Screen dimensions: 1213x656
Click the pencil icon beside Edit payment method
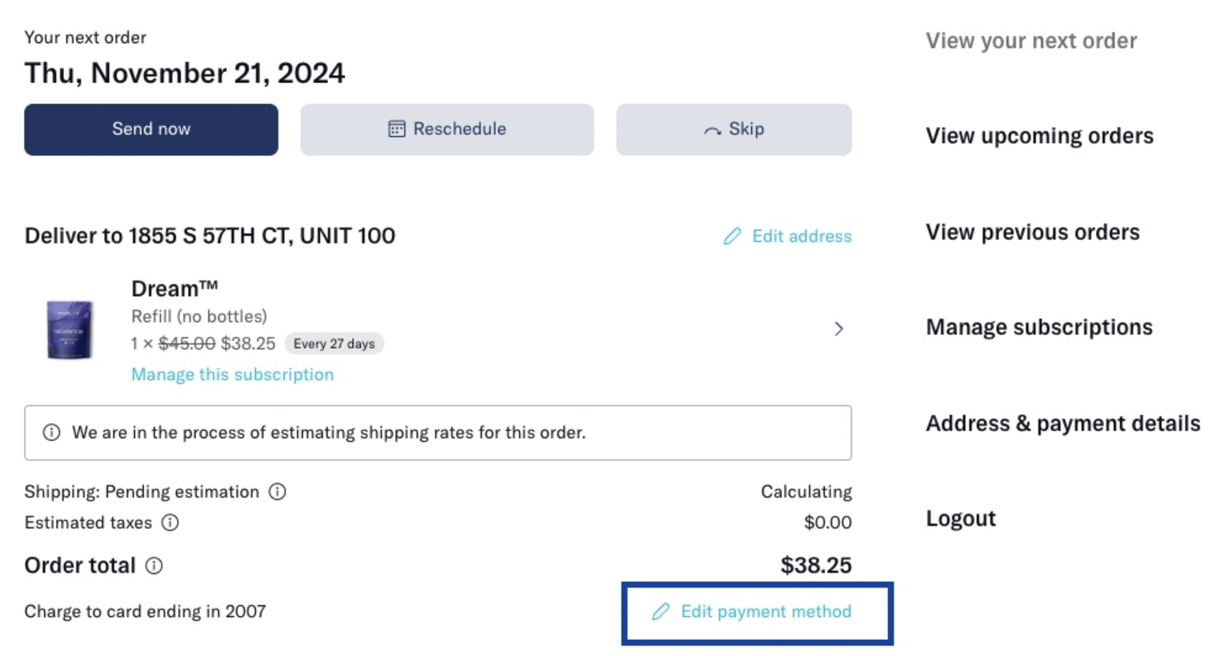[x=660, y=611]
